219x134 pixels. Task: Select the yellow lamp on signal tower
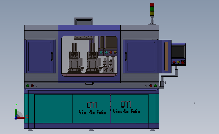152,14
